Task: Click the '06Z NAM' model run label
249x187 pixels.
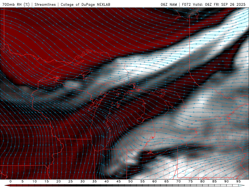Action: (x=169, y=4)
